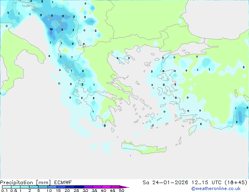Click the 5–10 mm legend swatch

[x=43, y=187]
